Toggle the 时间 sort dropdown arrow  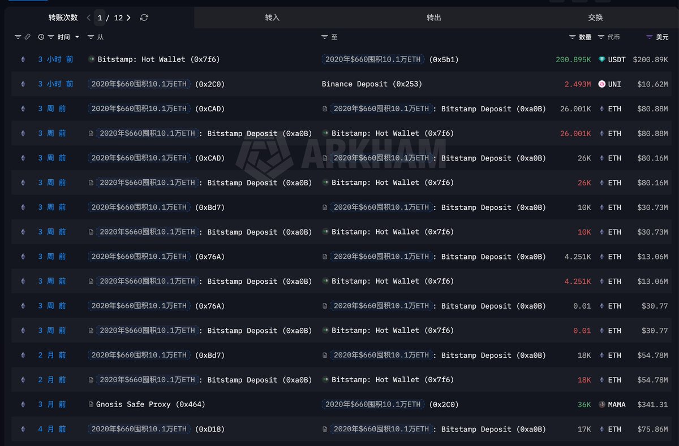click(x=77, y=37)
